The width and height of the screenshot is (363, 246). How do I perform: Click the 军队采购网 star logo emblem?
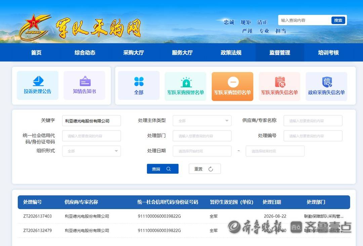point(35,27)
